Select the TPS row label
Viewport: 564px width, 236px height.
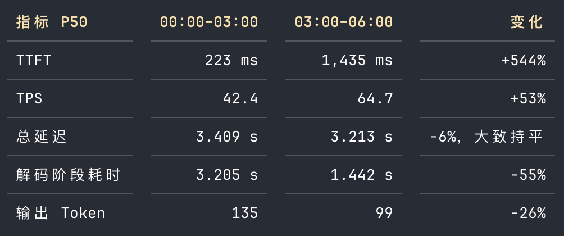point(29,98)
